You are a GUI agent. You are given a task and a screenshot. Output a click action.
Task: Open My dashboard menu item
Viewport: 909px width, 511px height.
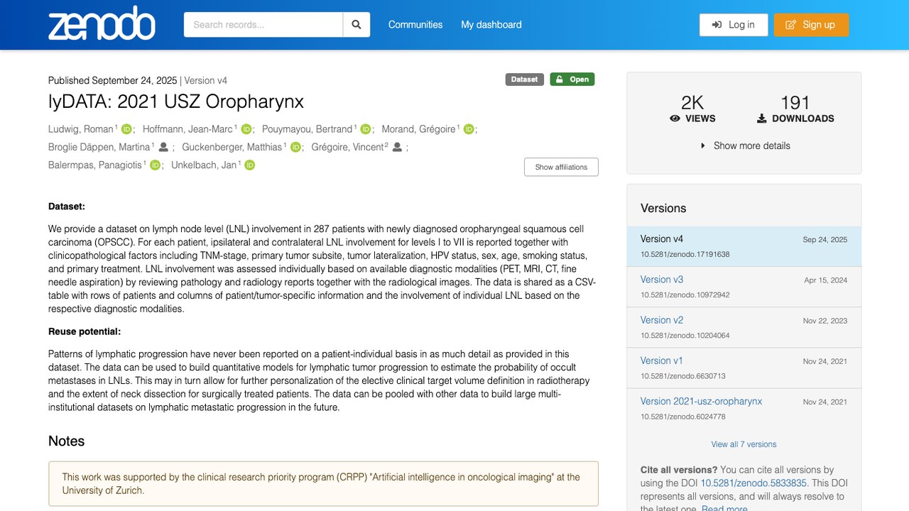491,25
